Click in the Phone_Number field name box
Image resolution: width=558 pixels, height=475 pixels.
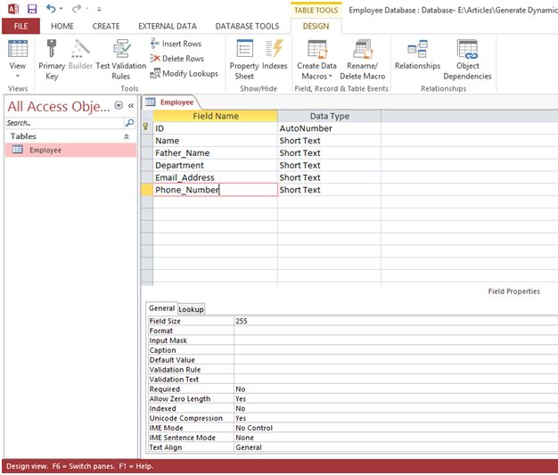click(x=216, y=190)
